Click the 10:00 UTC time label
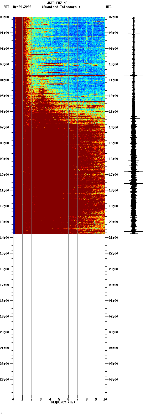The height and width of the screenshot is (416, 145). [x=113, y=64]
